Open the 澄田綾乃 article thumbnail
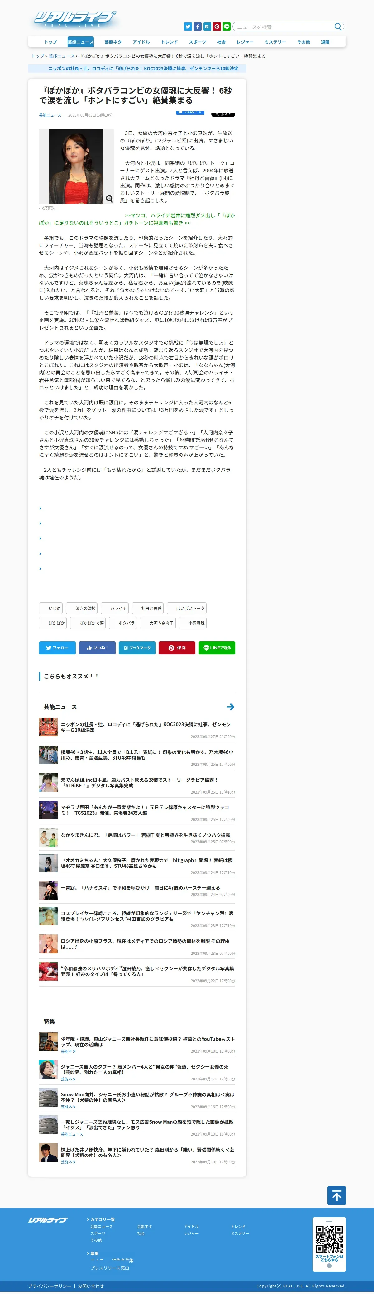This screenshot has width=374, height=1294. click(x=48, y=972)
